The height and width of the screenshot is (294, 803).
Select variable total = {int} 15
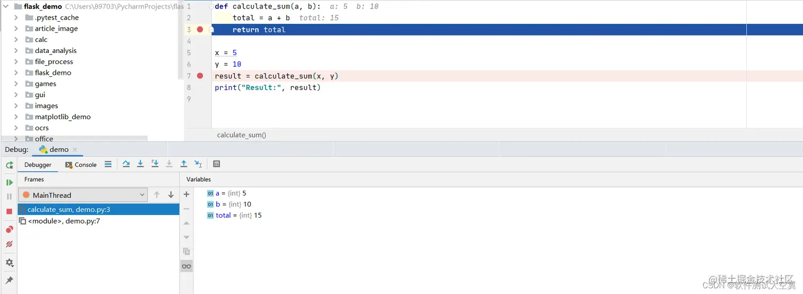(x=234, y=215)
